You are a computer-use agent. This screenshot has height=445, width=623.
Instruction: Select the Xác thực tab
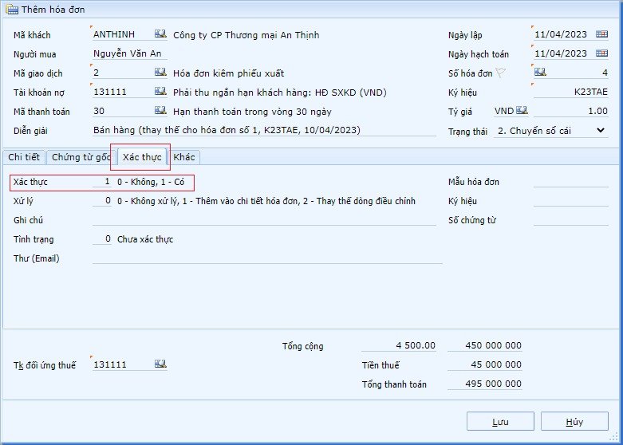[142, 157]
